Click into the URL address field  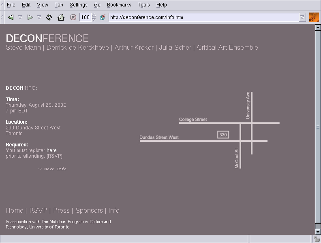coord(203,17)
